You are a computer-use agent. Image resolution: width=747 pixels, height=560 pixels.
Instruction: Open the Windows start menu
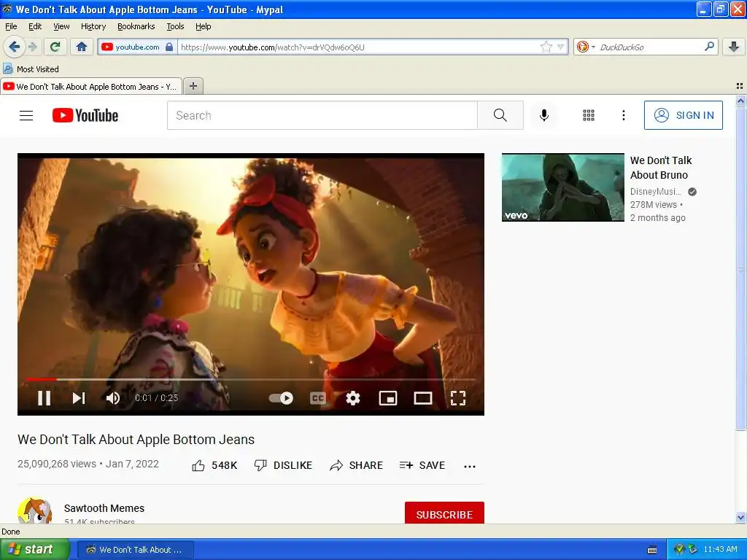click(35, 550)
